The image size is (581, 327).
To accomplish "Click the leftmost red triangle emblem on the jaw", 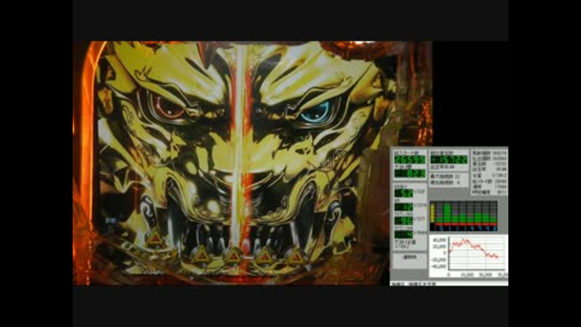I will tap(155, 238).
